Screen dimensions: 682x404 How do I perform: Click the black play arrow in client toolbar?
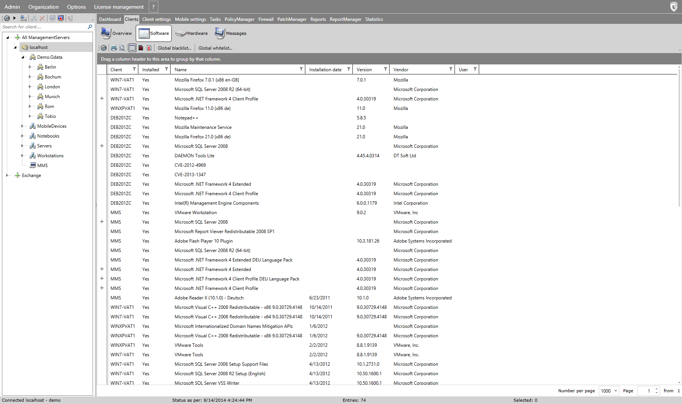coord(14,18)
